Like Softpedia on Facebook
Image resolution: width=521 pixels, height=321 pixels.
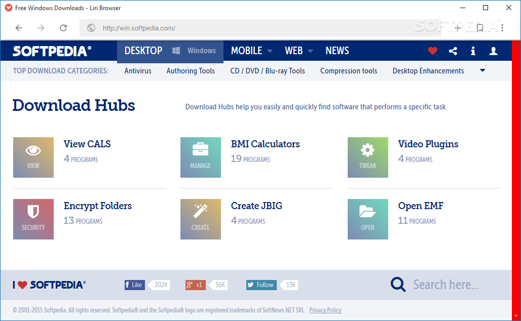[135, 285]
